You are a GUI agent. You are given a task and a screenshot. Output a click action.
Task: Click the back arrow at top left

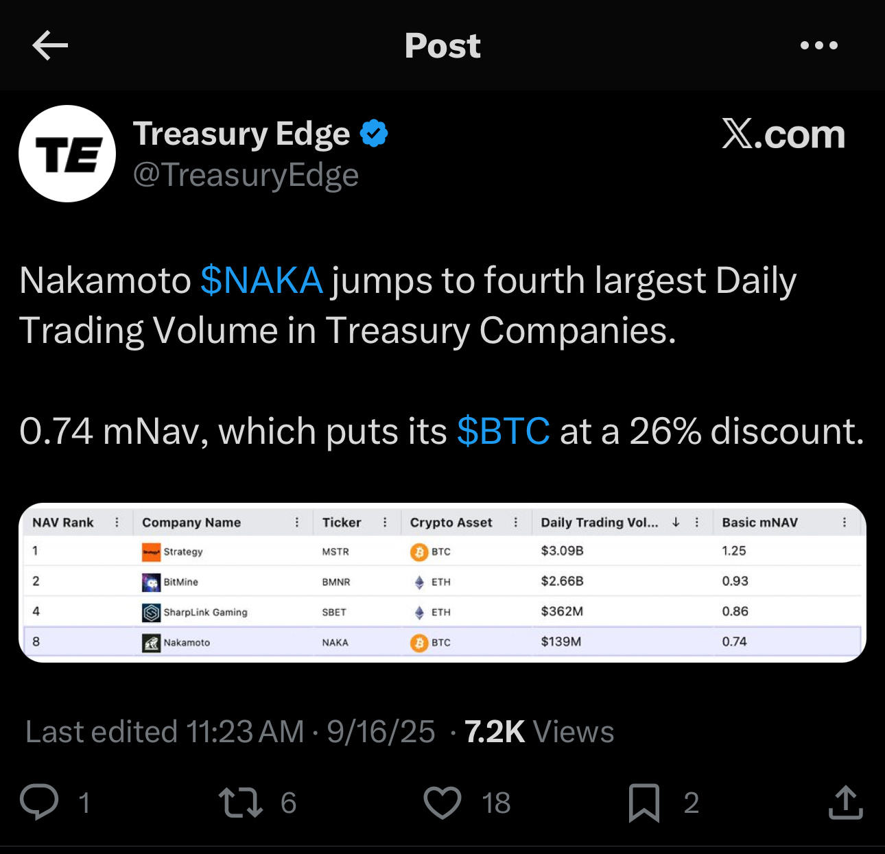click(49, 45)
